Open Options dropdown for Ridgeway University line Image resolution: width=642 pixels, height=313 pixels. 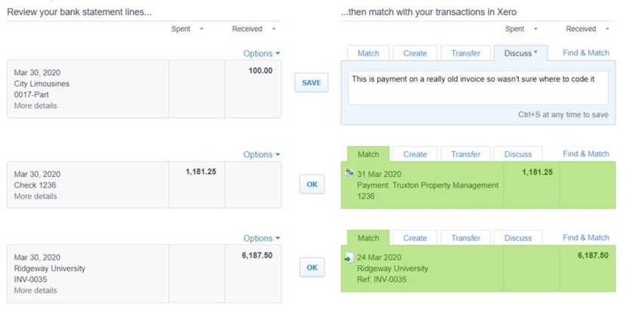(261, 238)
